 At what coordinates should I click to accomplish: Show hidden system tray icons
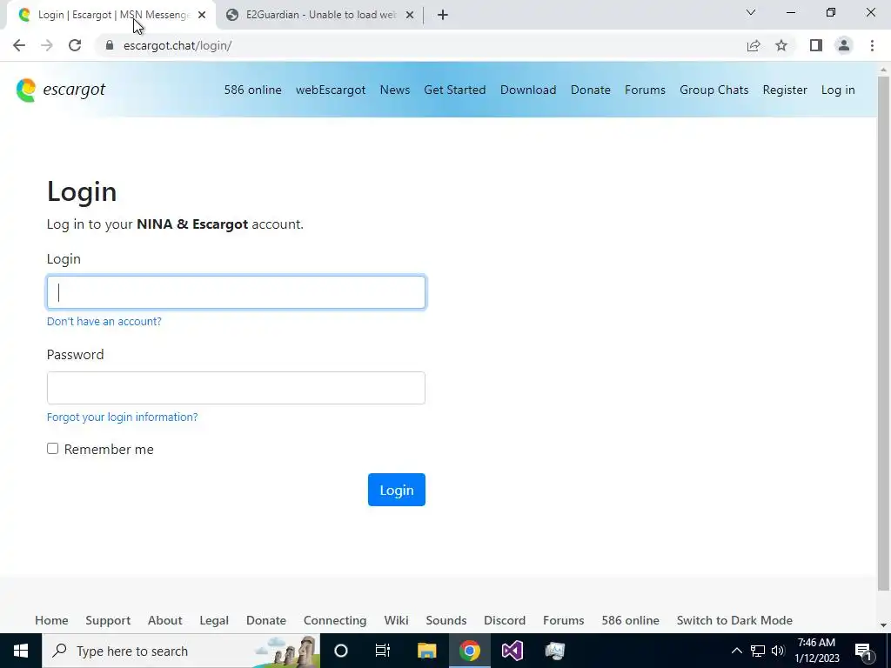pos(736,651)
